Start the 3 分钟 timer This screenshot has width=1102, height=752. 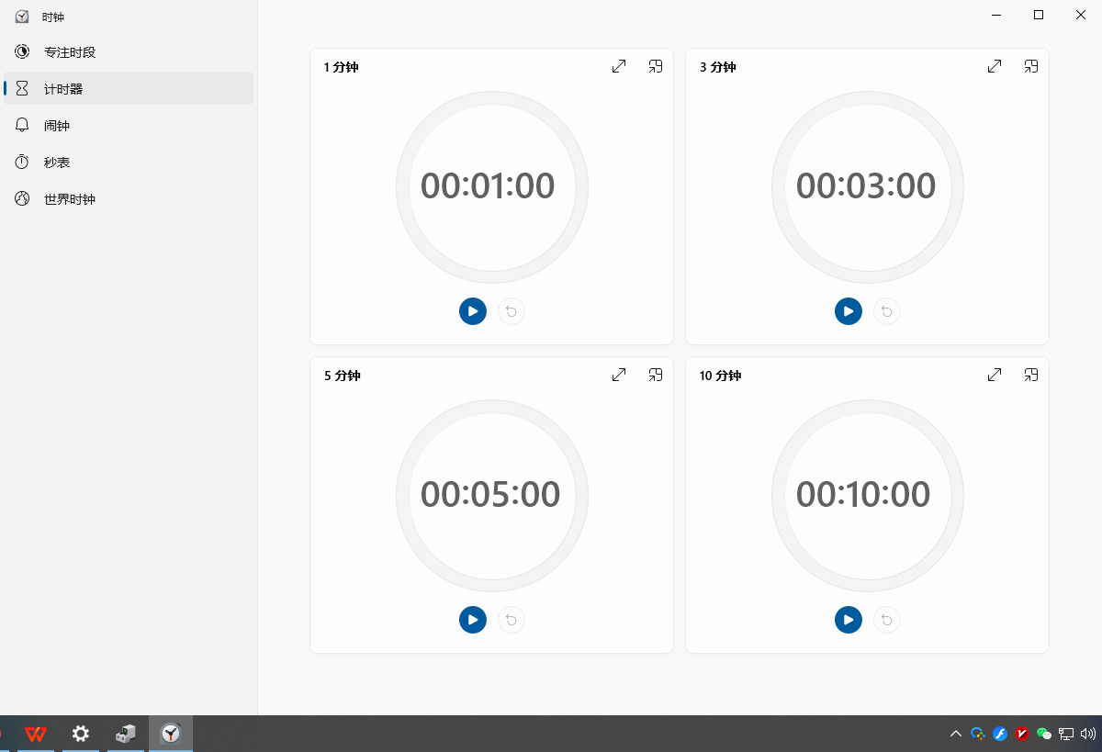849,311
